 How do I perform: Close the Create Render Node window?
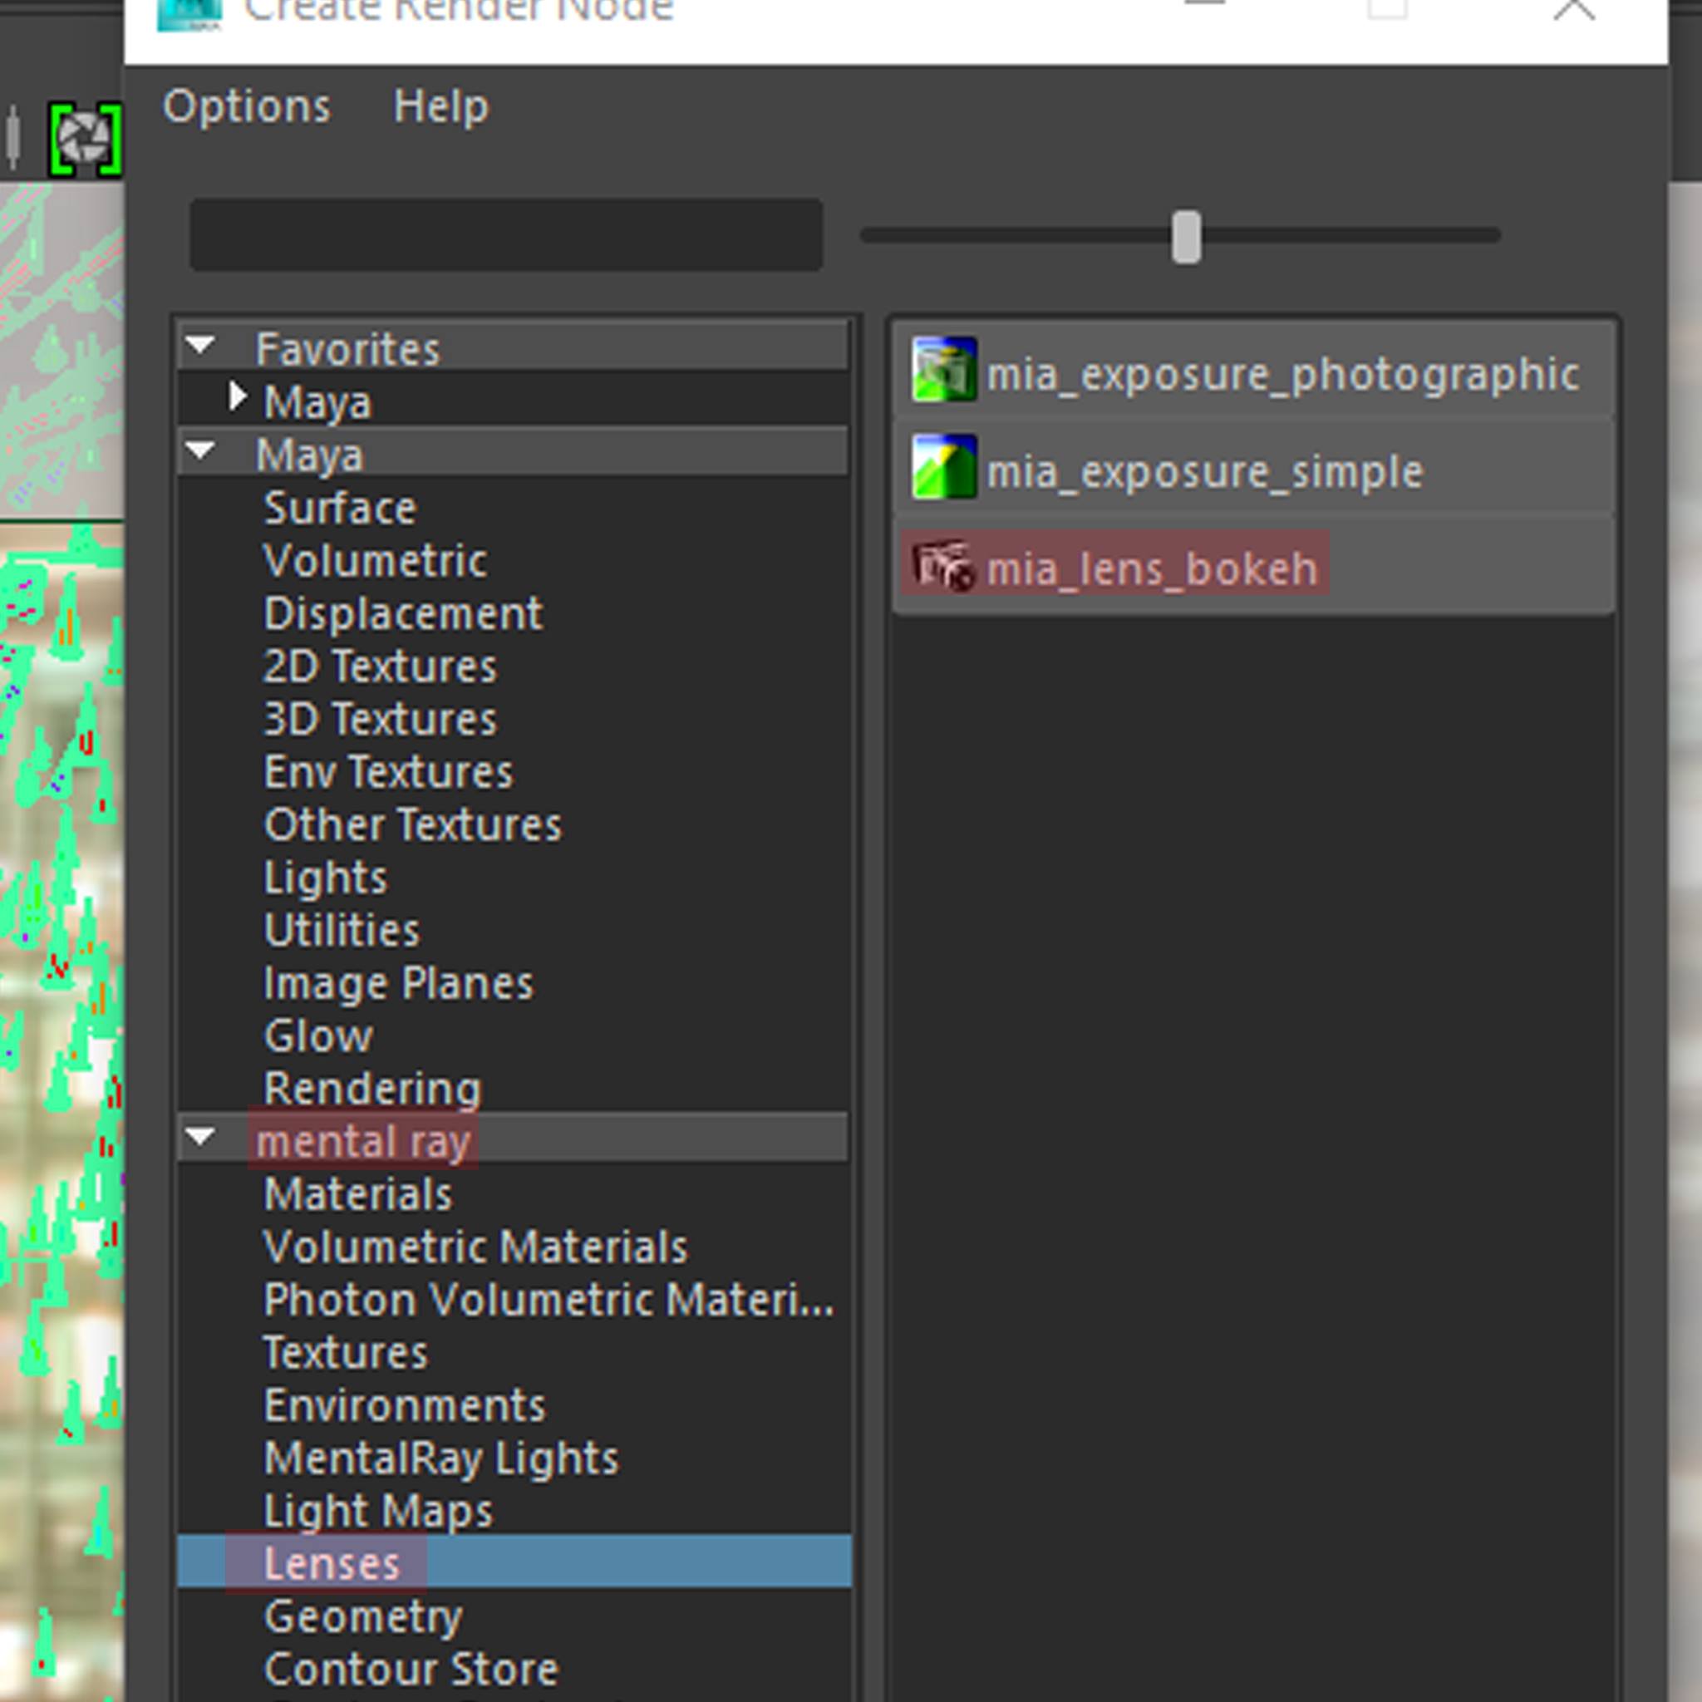(x=1573, y=11)
